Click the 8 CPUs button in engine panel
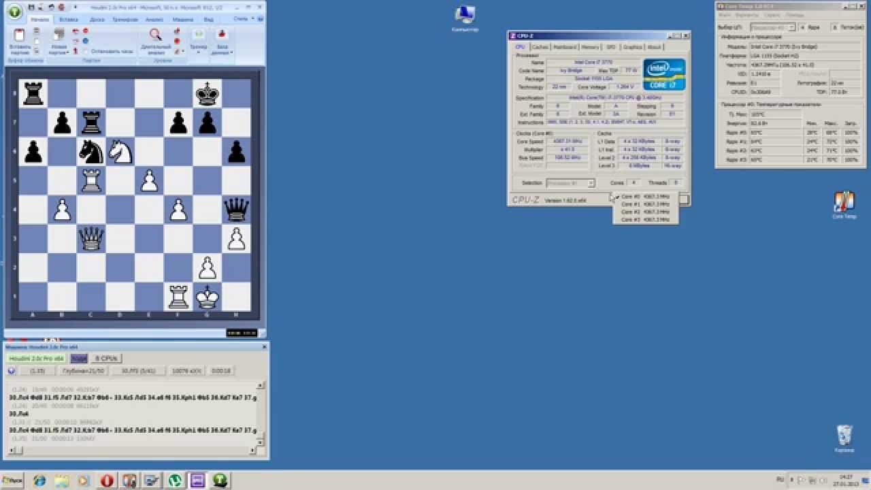 (106, 358)
